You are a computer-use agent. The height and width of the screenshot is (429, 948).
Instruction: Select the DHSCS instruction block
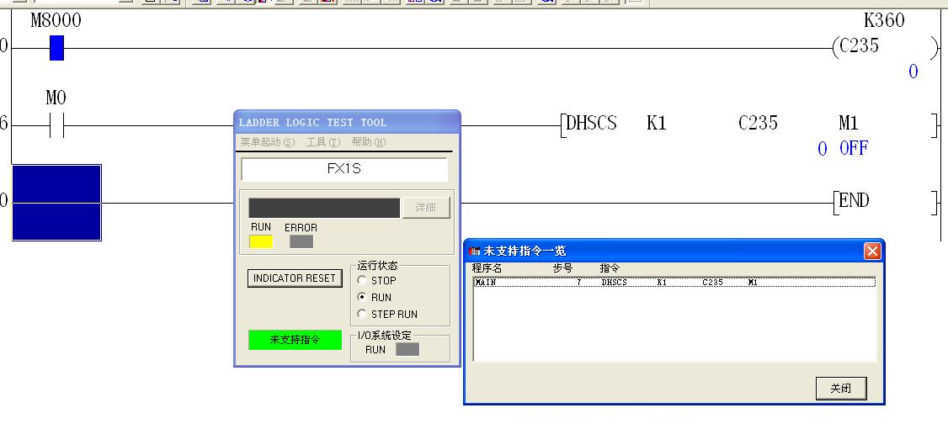(x=590, y=124)
